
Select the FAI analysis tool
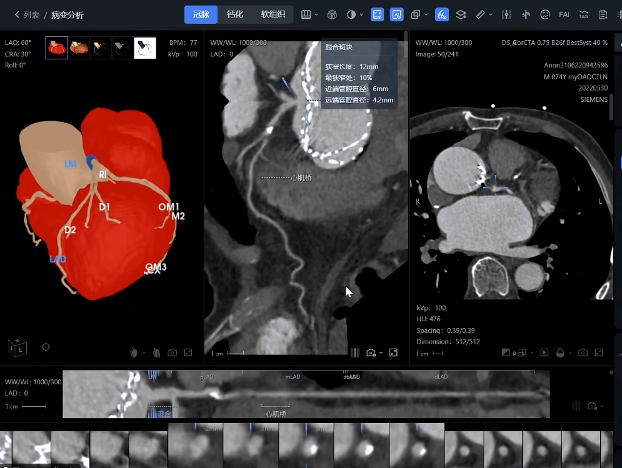[563, 14]
